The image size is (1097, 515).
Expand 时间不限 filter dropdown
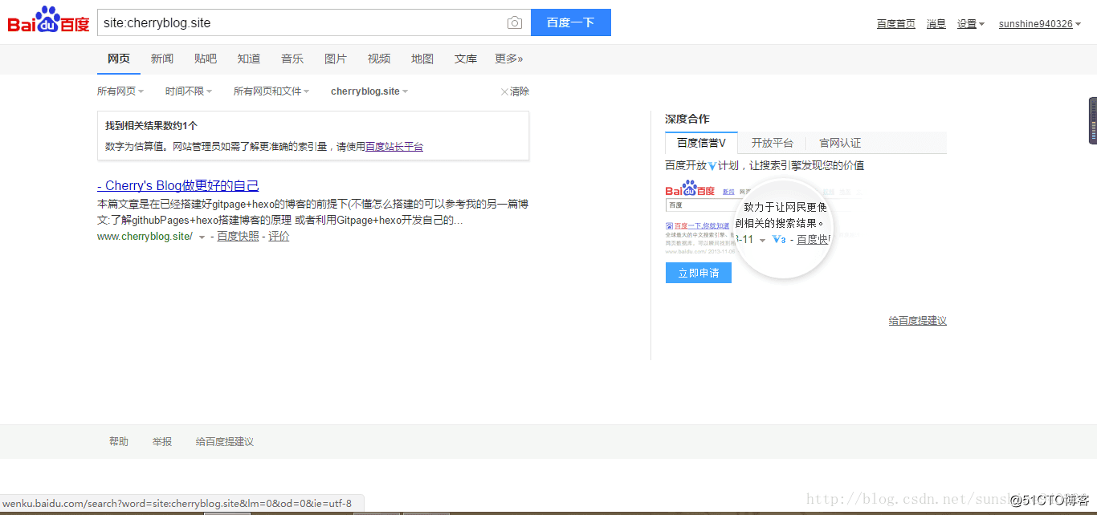[x=189, y=91]
